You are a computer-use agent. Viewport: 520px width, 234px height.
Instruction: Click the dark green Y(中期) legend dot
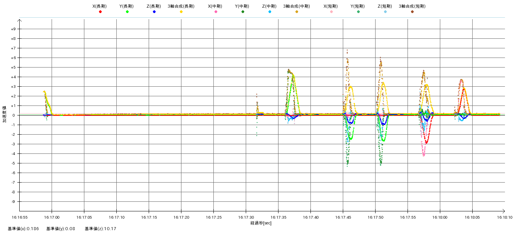pyautogui.click(x=243, y=12)
